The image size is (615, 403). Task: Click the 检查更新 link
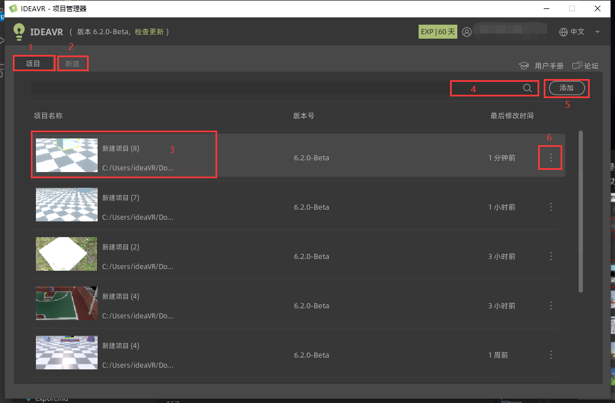point(149,32)
